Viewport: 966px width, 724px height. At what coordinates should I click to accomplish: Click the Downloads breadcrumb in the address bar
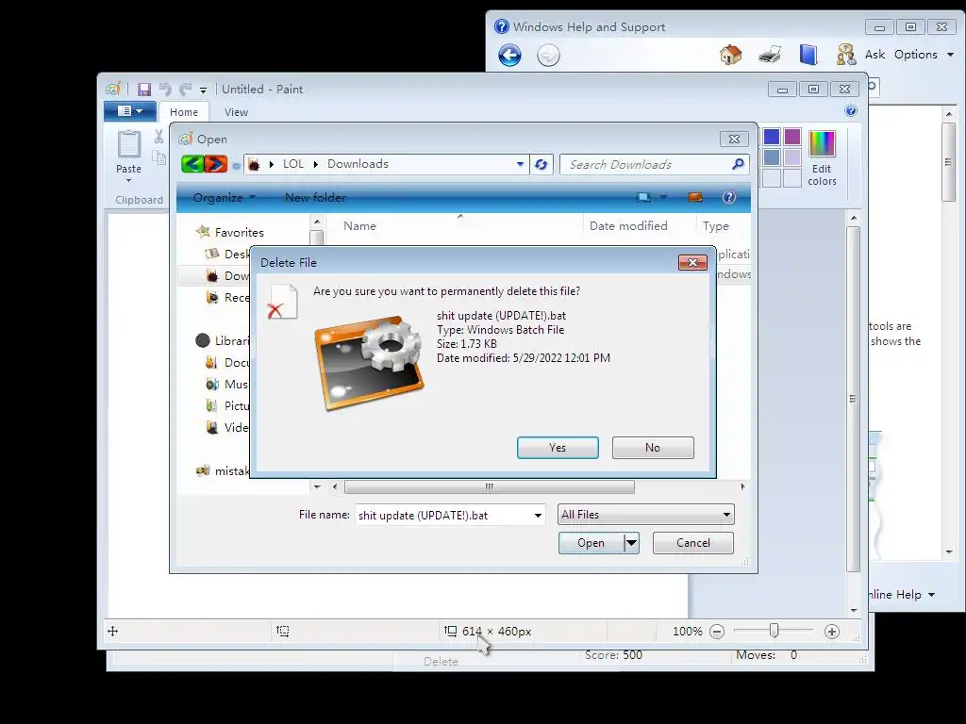point(358,164)
